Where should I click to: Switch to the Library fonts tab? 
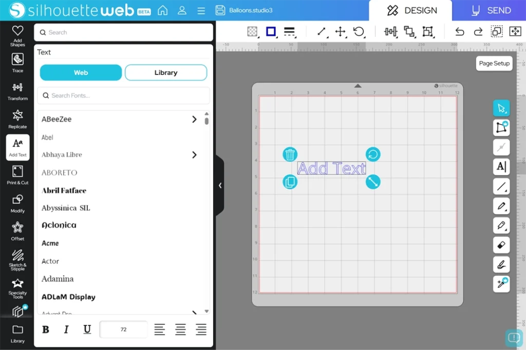coord(165,73)
